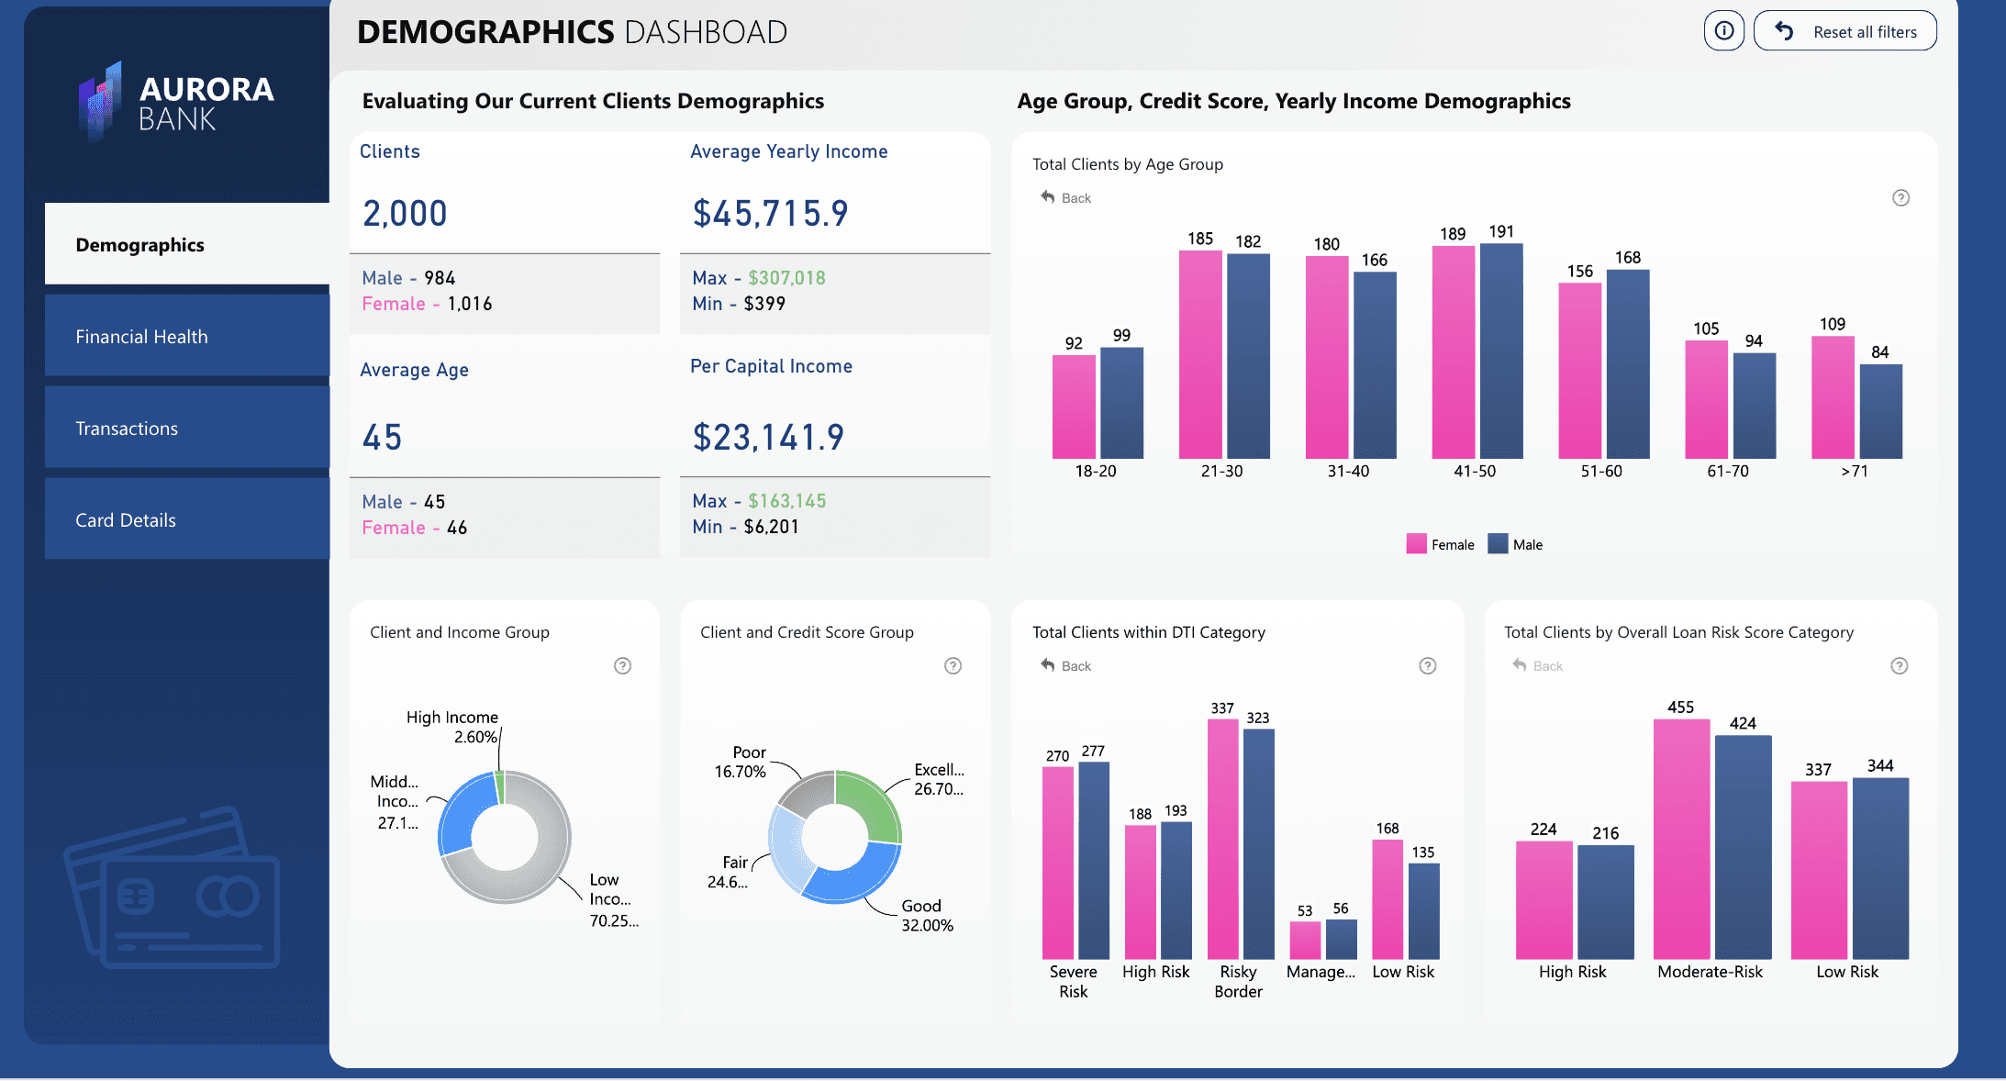Click Back in the Age Group chart
2006x1081 pixels.
pos(1075,198)
